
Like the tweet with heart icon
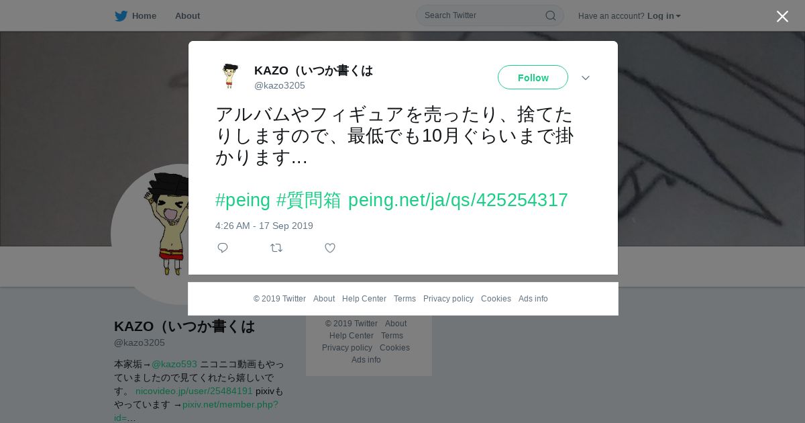pos(330,248)
